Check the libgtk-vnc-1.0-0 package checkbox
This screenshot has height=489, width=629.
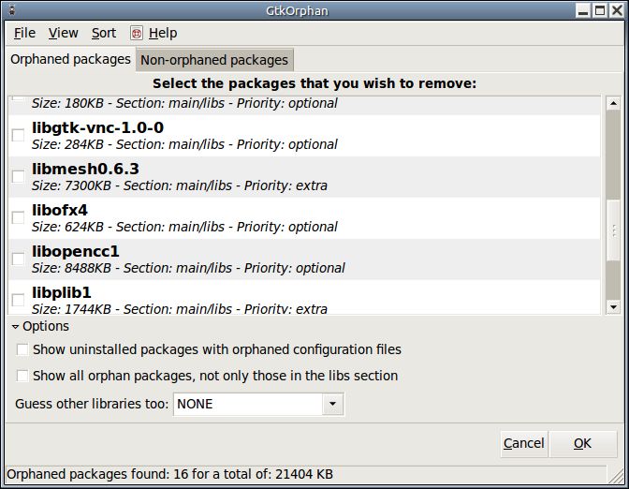(x=18, y=135)
